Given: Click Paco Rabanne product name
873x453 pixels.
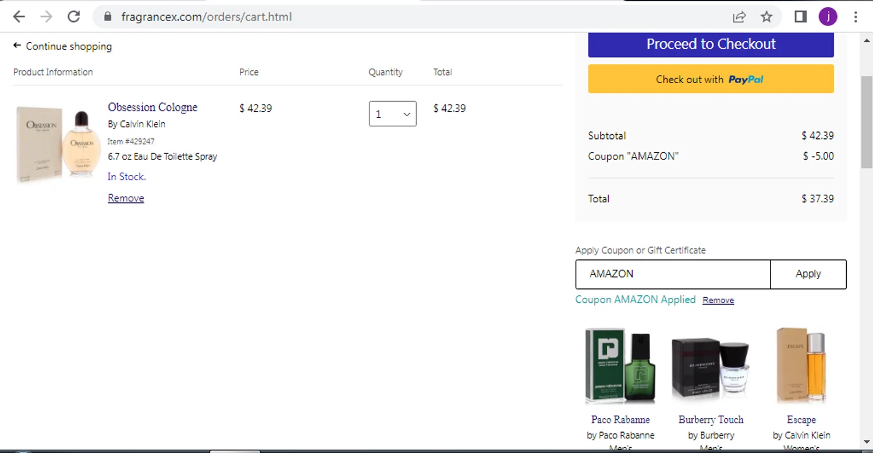Looking at the screenshot, I should coord(620,419).
